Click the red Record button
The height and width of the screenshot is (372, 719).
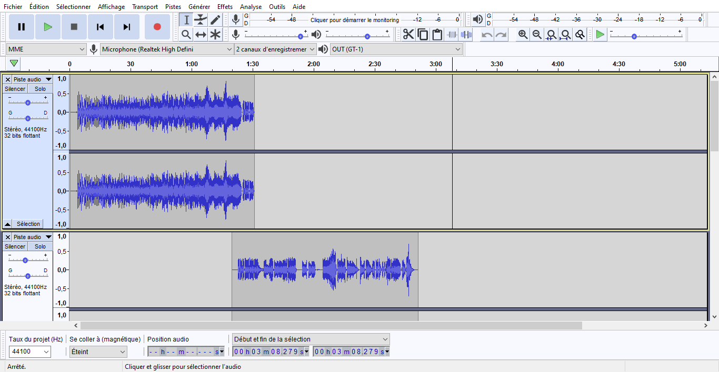[x=157, y=27]
